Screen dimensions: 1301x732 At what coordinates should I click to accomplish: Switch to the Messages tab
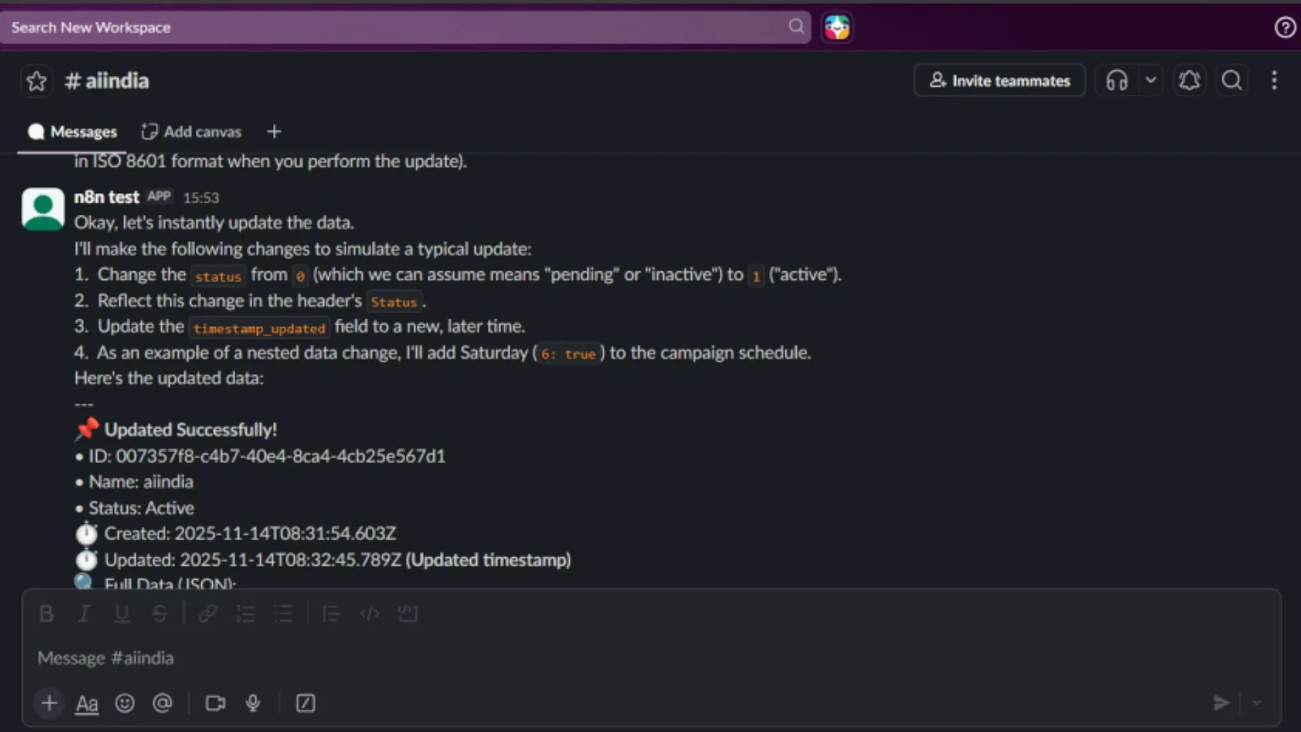(72, 131)
